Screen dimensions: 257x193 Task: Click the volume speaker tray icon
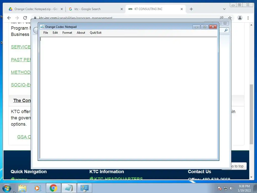click(x=232, y=188)
